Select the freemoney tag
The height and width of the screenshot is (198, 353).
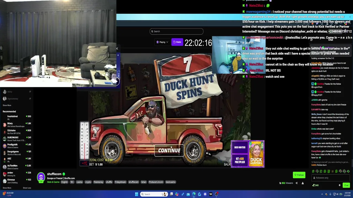[x=98, y=182]
